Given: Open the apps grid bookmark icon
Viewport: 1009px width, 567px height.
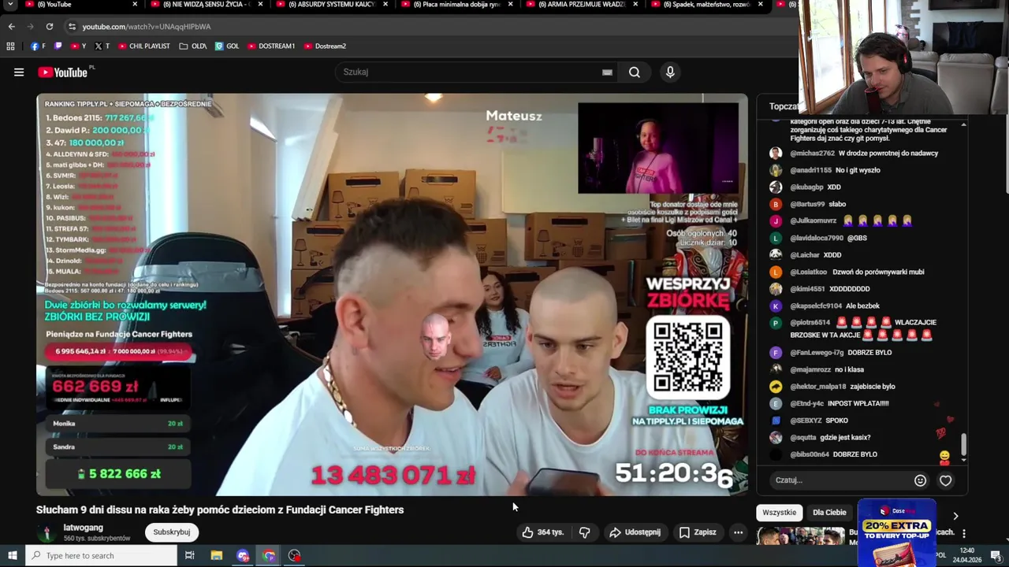Looking at the screenshot, I should point(10,46).
